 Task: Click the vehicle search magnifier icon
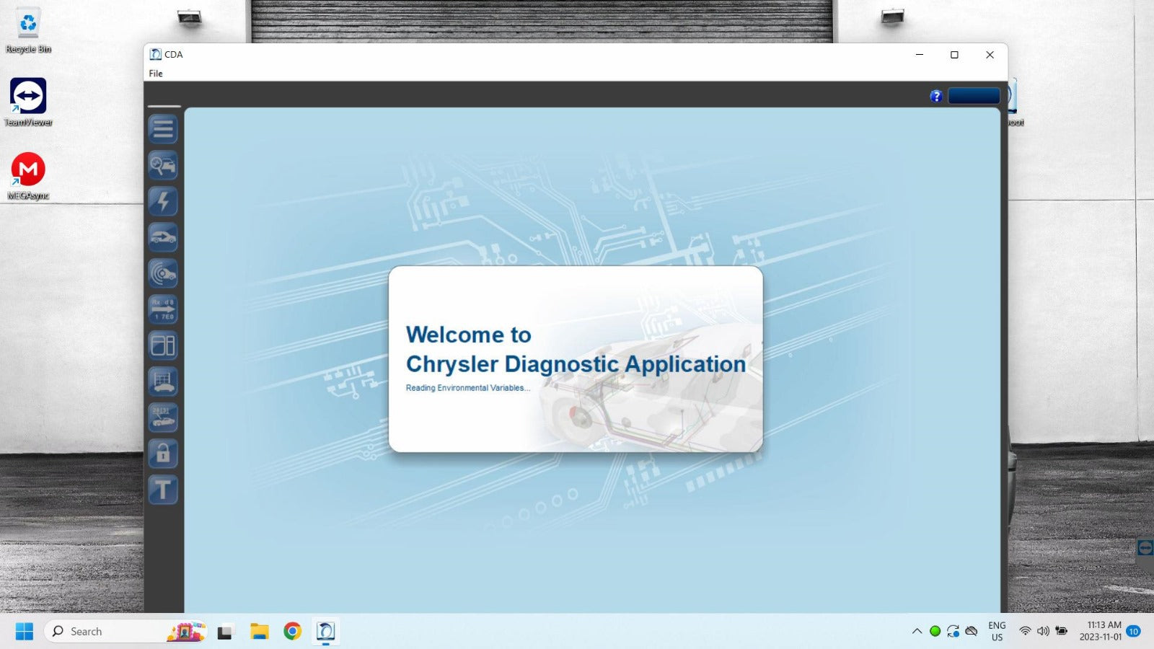163,165
